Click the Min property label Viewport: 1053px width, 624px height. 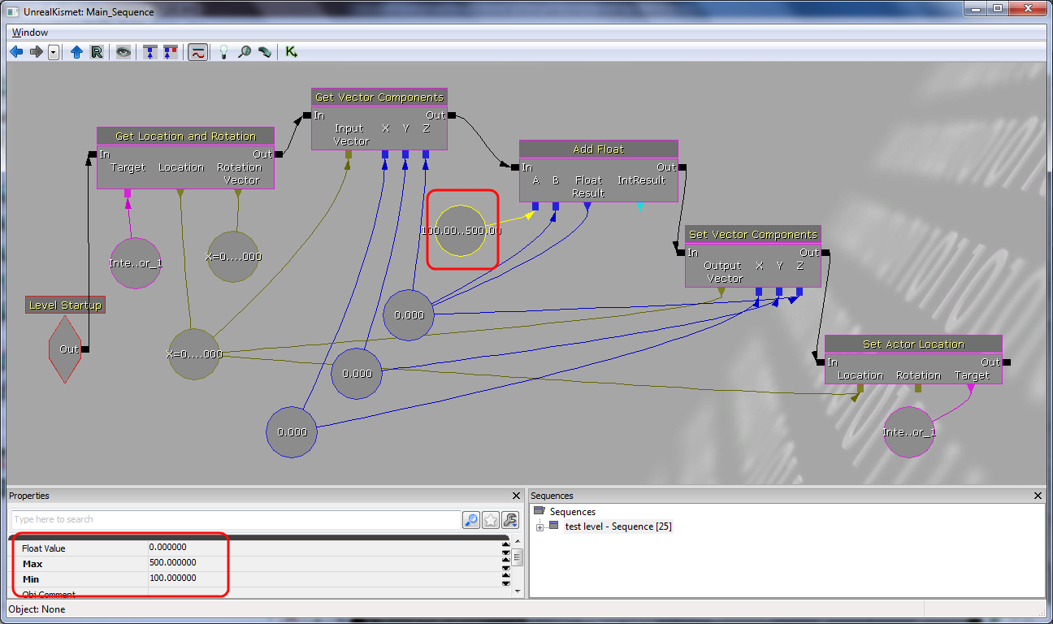[32, 579]
